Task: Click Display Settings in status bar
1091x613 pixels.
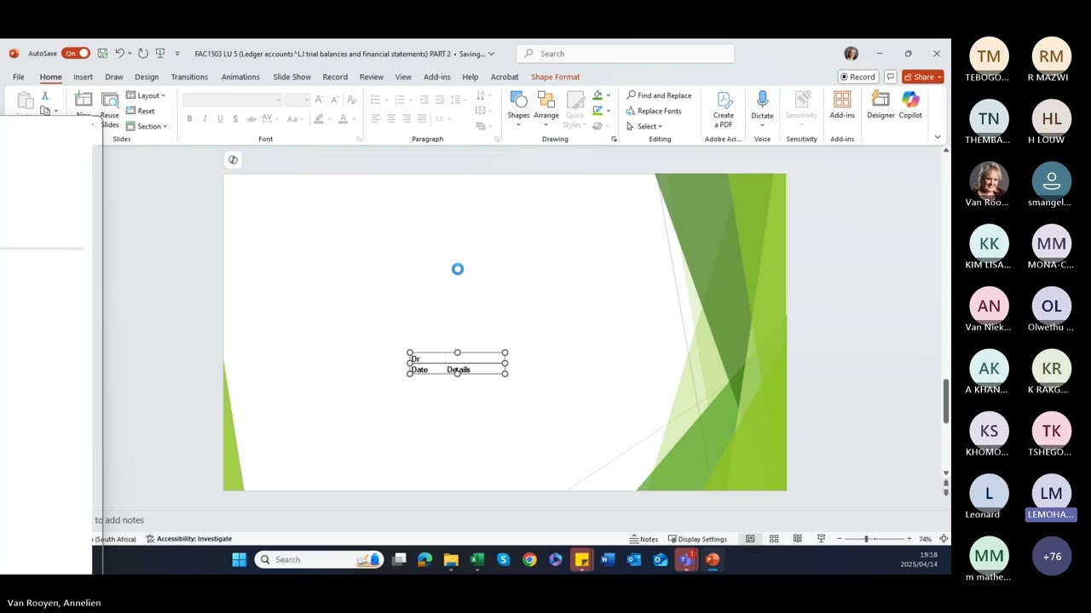Action: pos(697,539)
